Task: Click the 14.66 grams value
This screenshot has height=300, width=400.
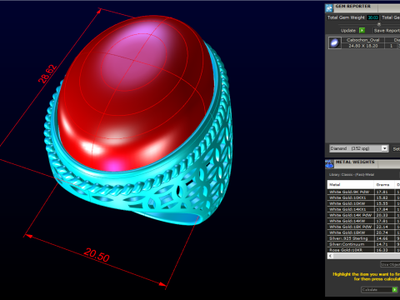Action: click(x=382, y=238)
